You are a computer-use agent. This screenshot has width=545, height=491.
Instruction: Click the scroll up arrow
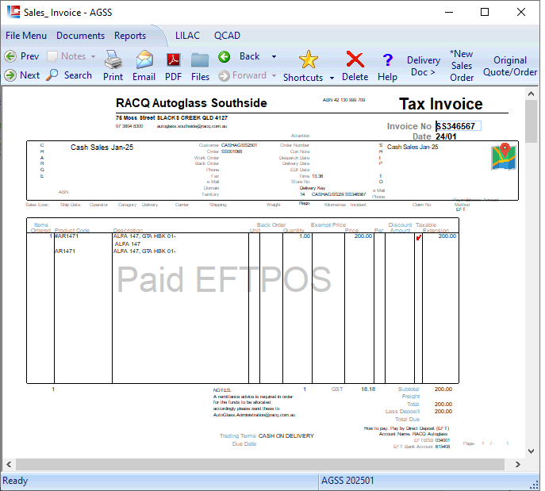tap(531, 94)
